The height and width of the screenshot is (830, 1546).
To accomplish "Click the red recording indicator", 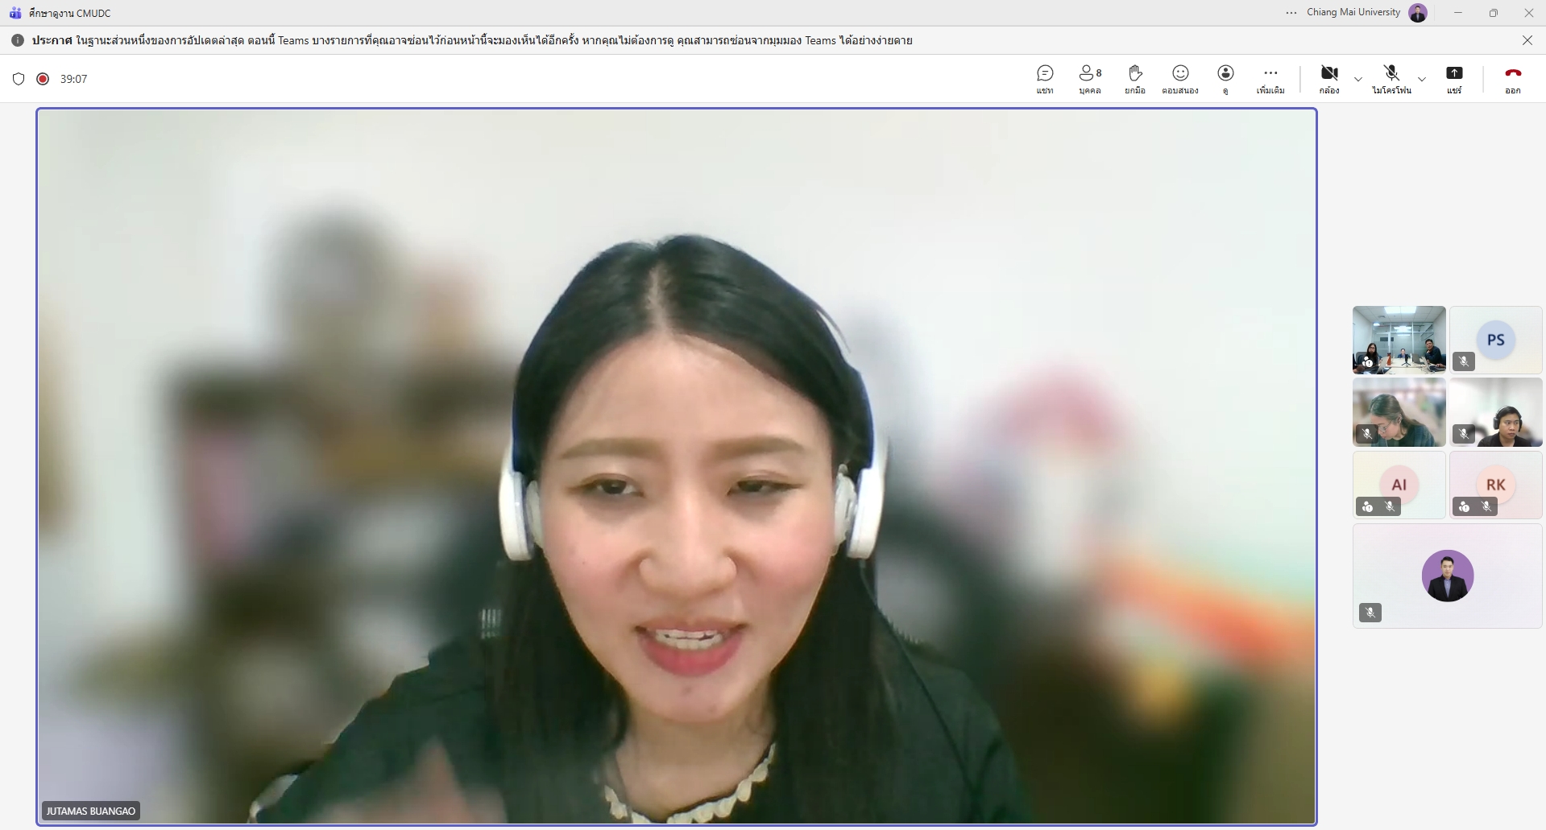I will pos(43,79).
